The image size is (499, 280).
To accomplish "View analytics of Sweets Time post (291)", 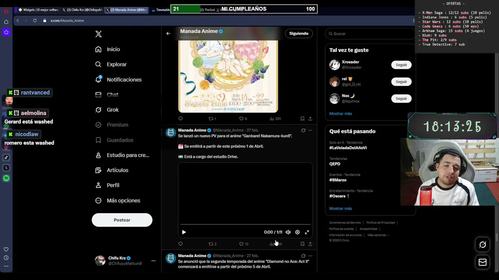I will [275, 119].
